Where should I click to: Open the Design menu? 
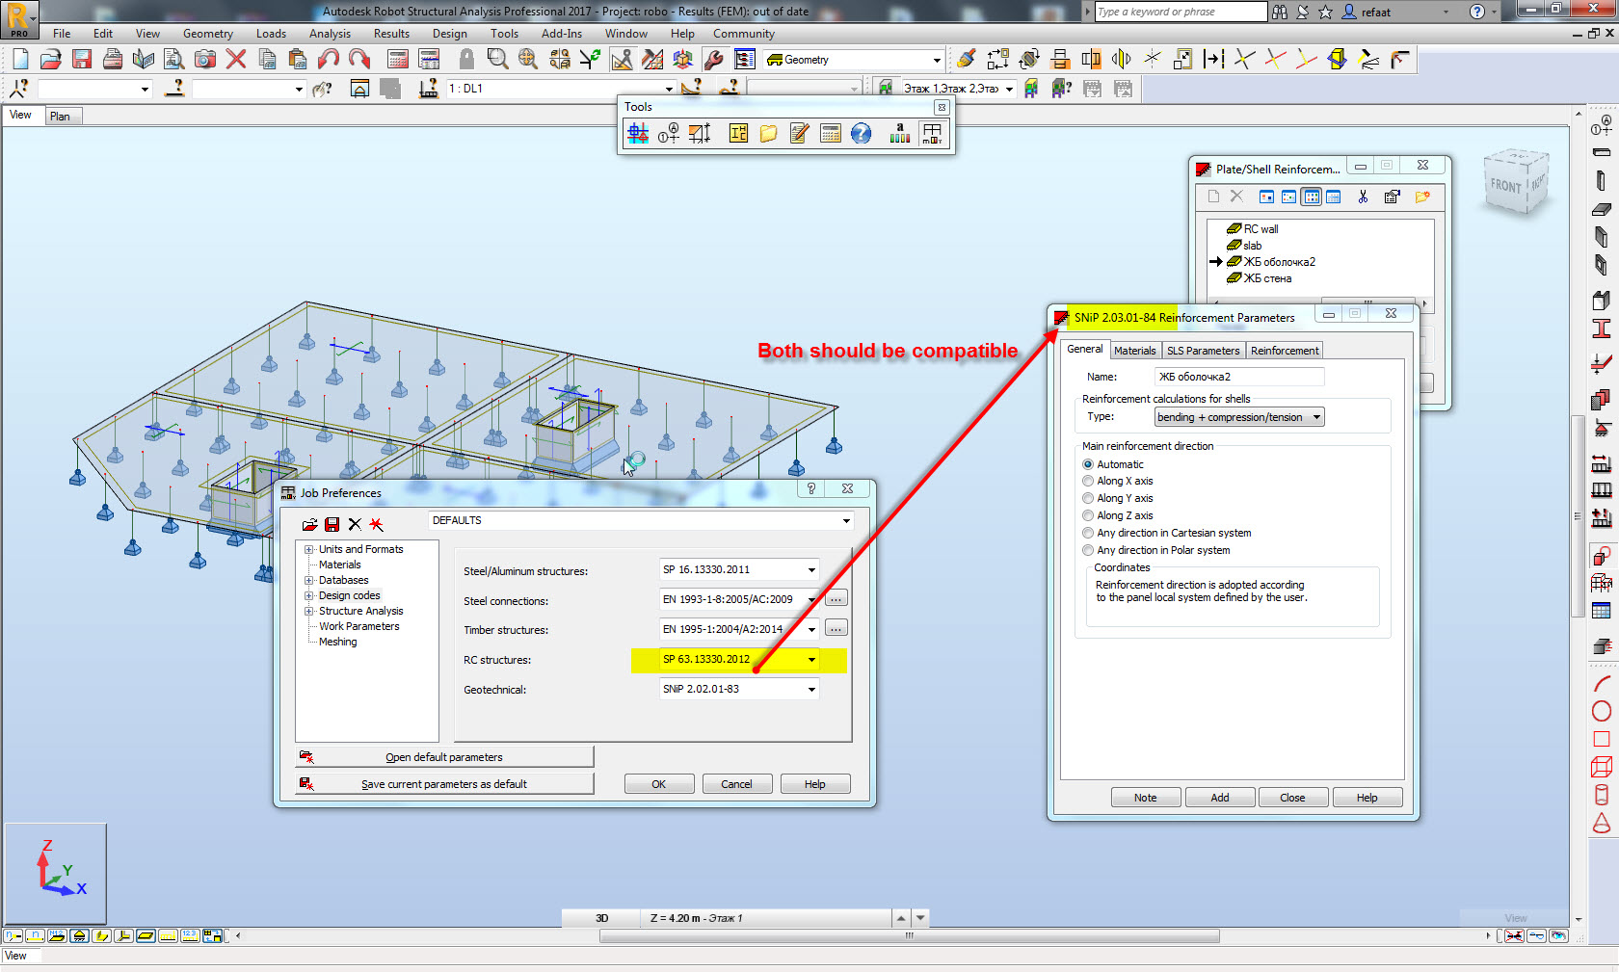coord(449,34)
